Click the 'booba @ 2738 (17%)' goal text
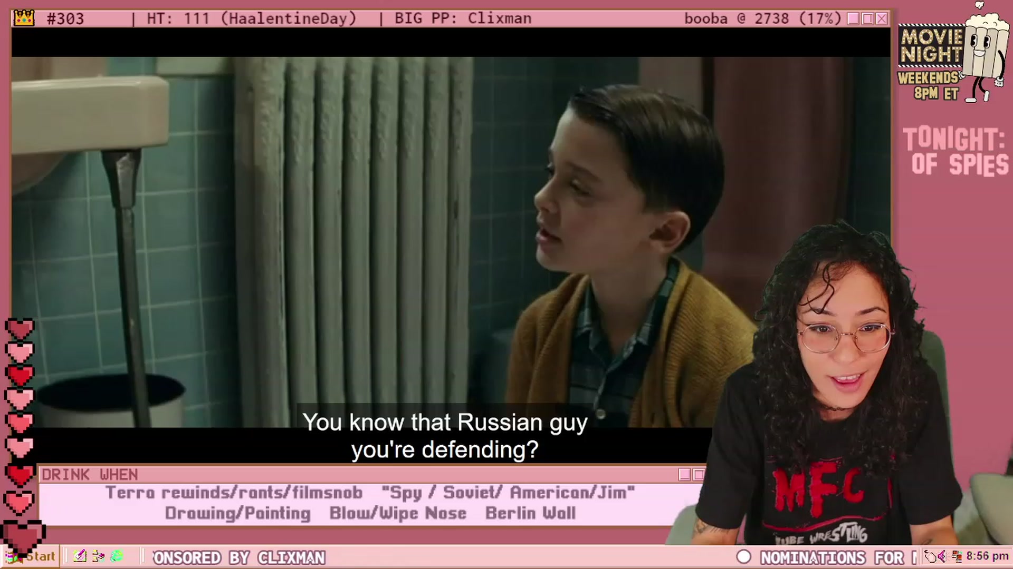 coord(762,19)
